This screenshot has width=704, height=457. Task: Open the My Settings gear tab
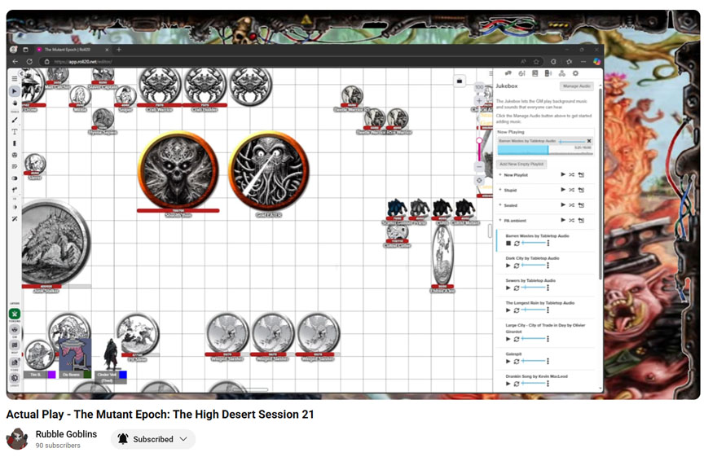pyautogui.click(x=575, y=73)
